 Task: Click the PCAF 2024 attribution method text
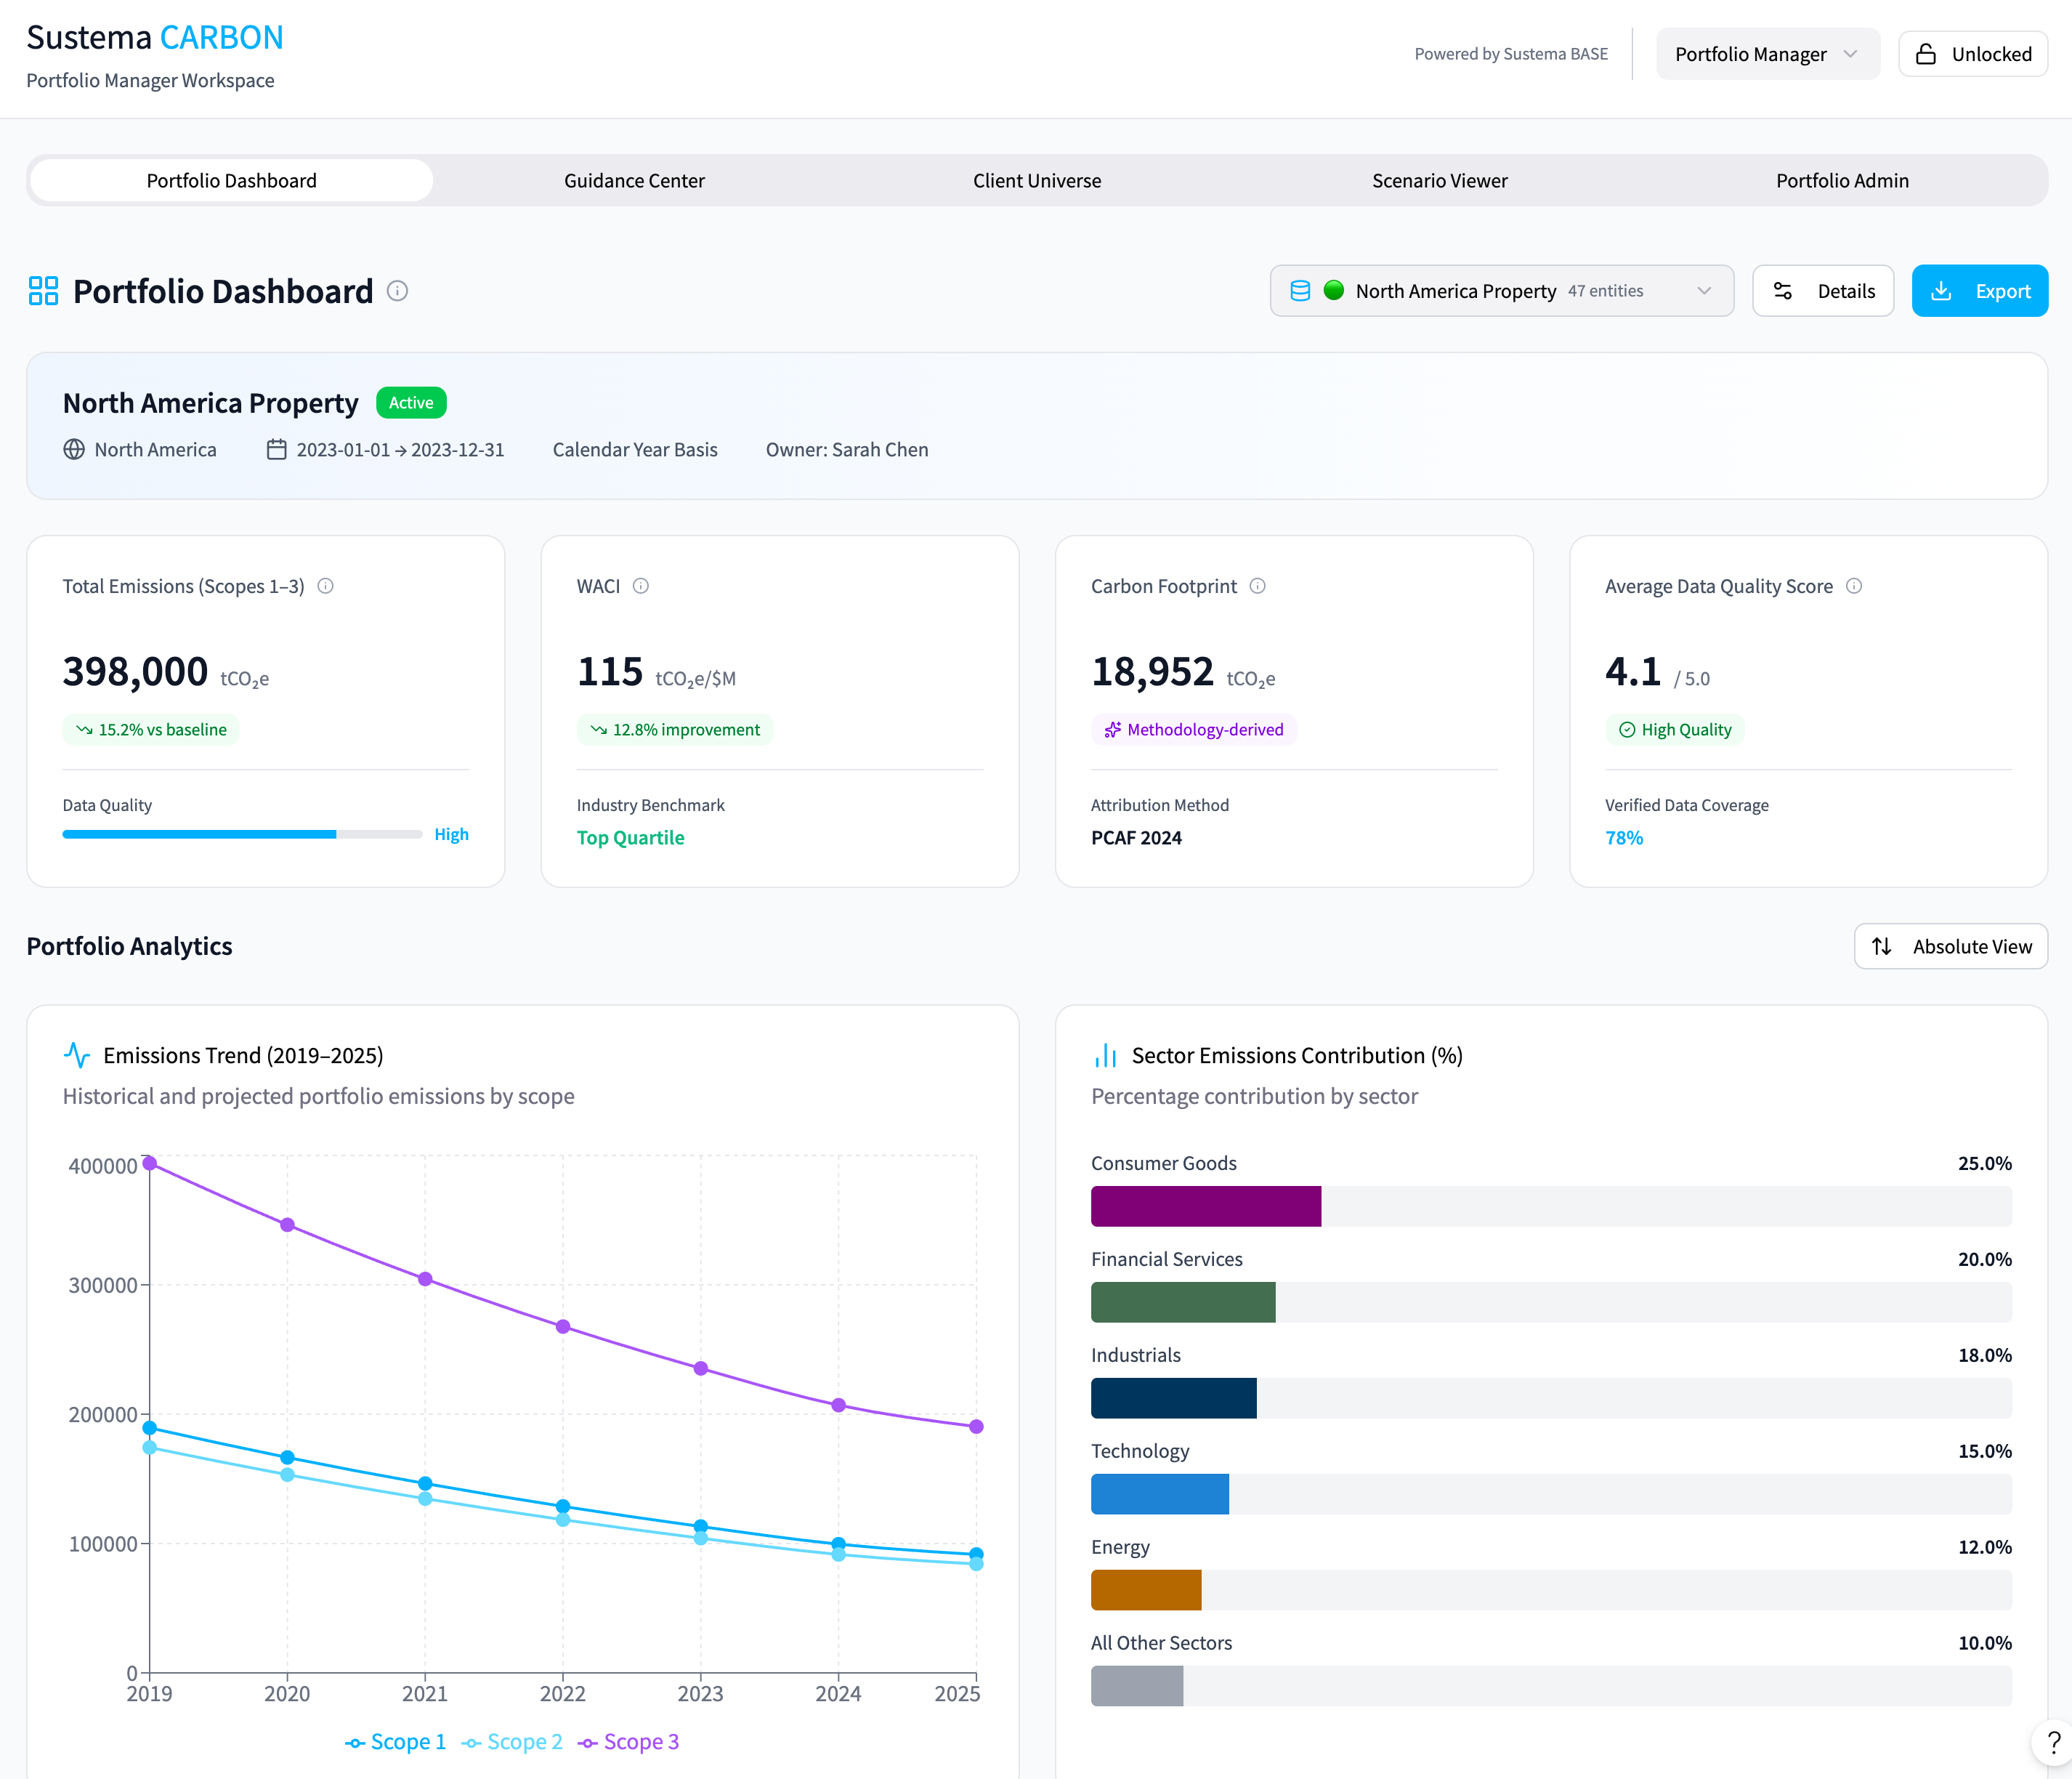[1136, 839]
